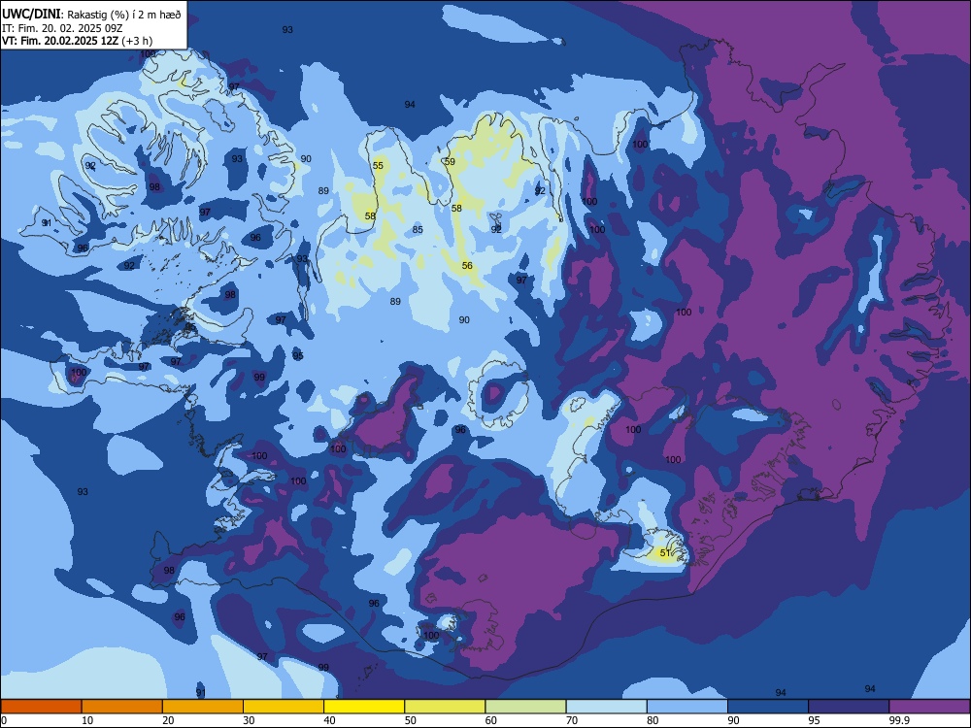Screen dimensions: 971x728
Task: Click the legend tick label '50'
Action: pos(411,720)
